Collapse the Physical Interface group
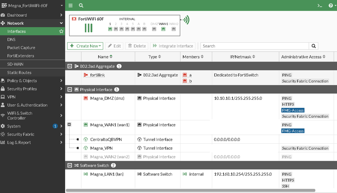337x193 pixels. (69, 90)
